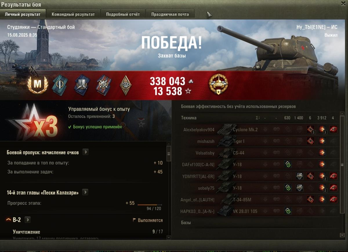Screen dimensions: 348x252
Task: Open the B-2 mission details arrow
Action: [x=27, y=220]
